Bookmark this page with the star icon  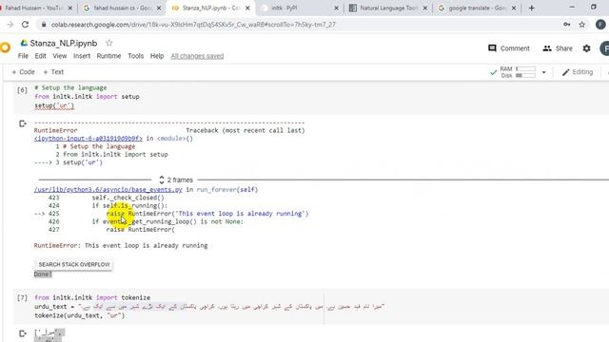pos(581,25)
